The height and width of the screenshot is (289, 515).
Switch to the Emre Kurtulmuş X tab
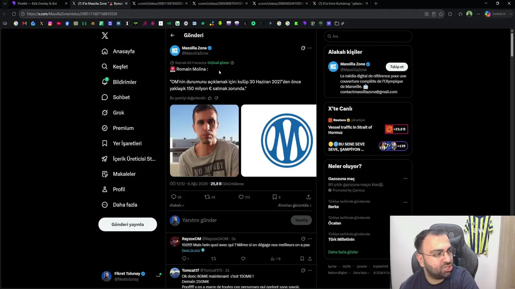point(340,4)
